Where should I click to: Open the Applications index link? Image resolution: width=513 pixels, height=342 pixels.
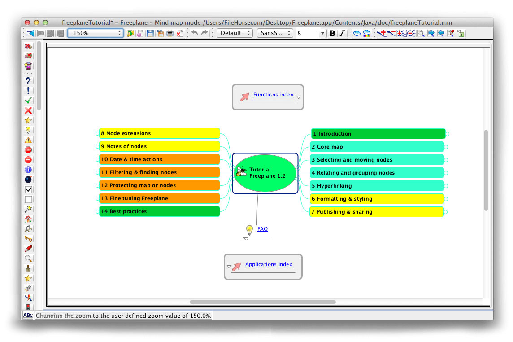point(269,264)
